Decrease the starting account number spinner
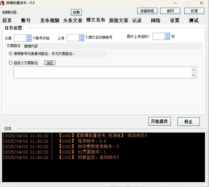This screenshot has width=209, height=187. point(29,40)
